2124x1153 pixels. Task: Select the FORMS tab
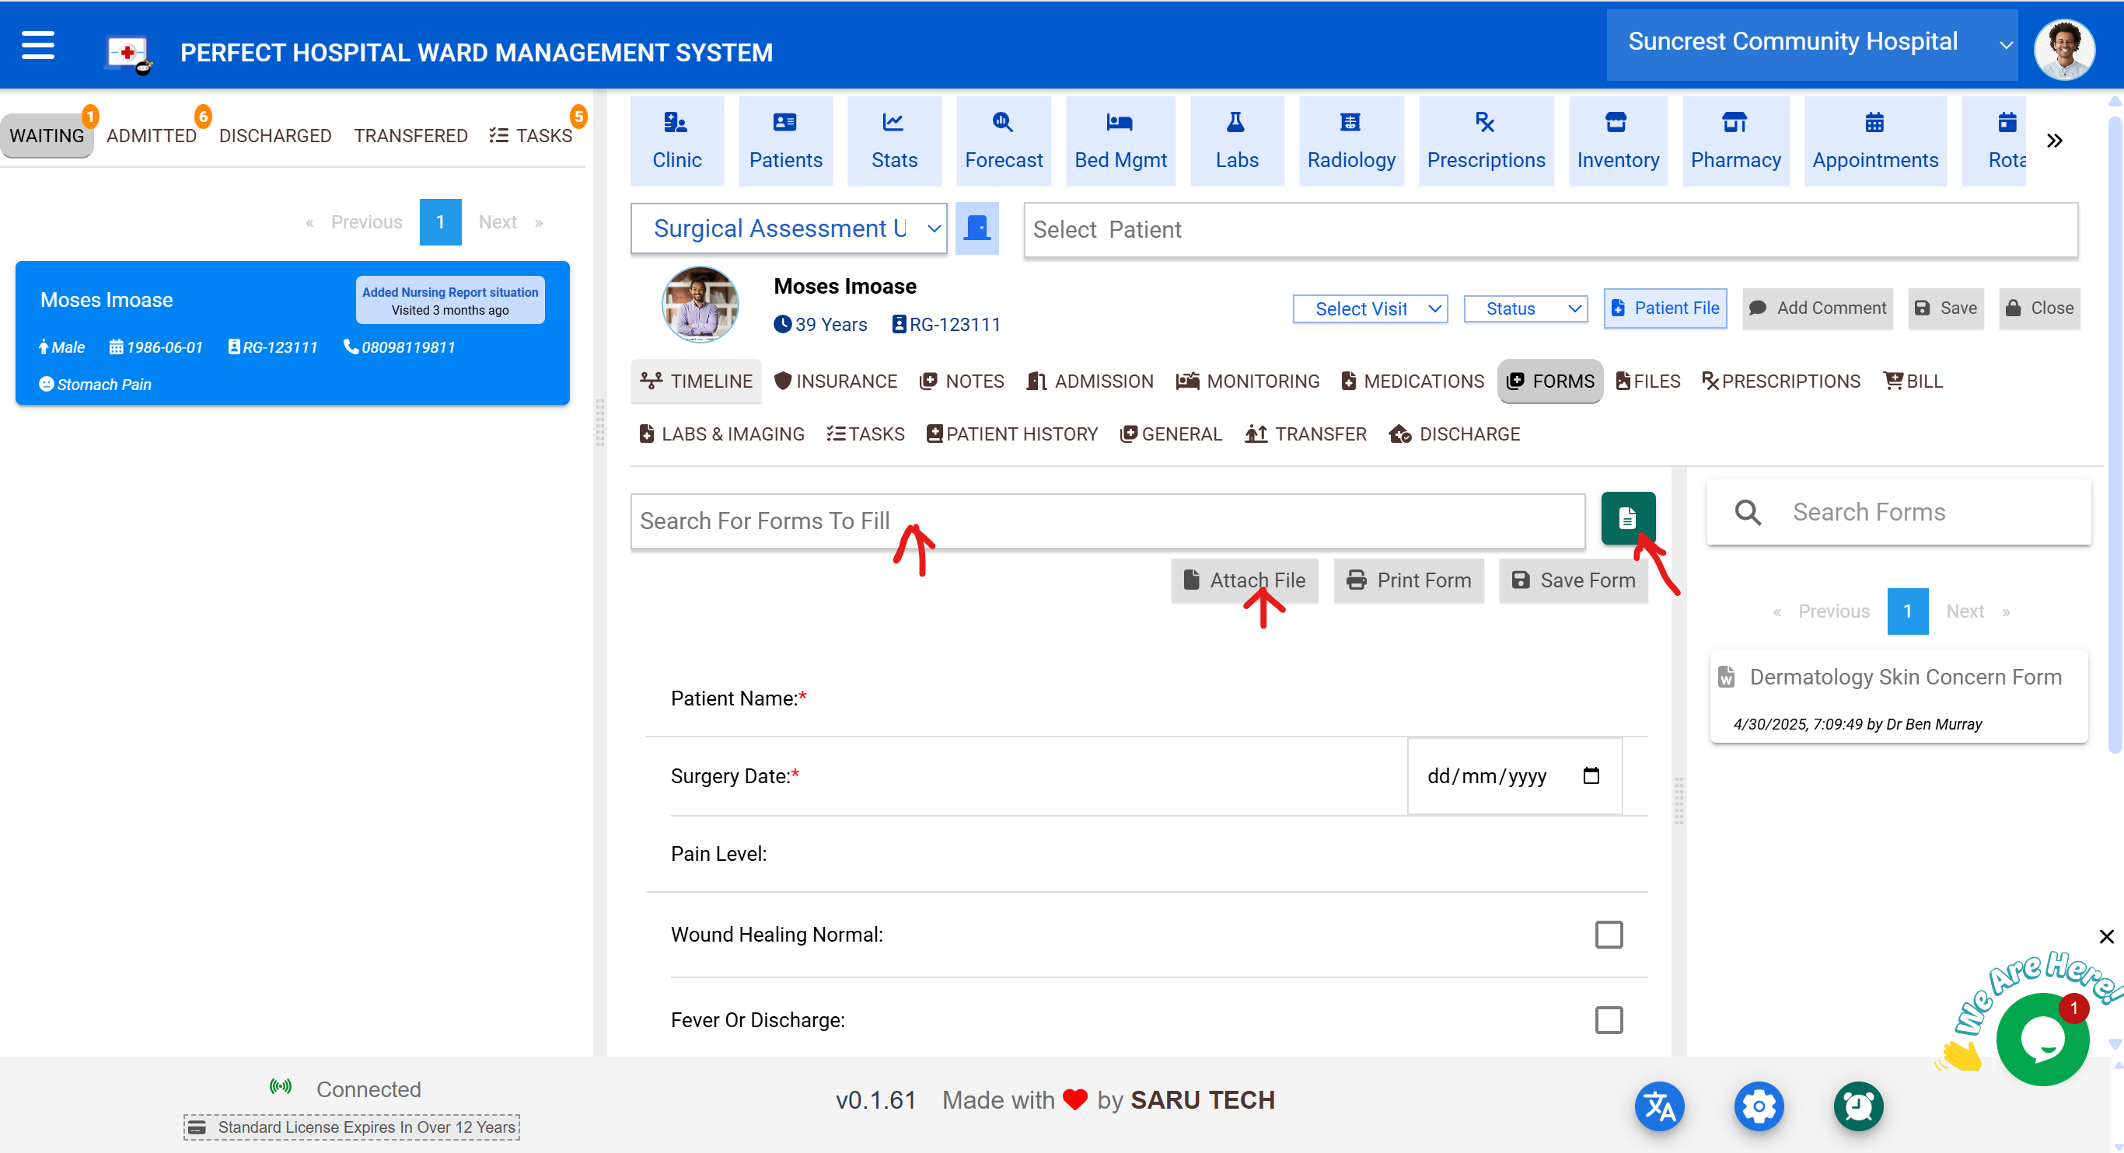click(1550, 381)
